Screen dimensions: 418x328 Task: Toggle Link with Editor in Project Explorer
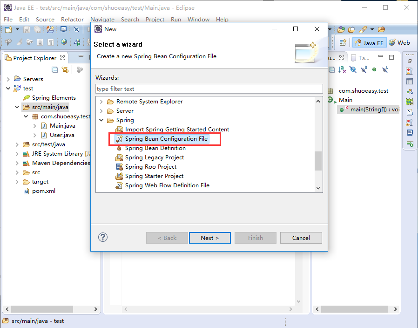(65, 69)
